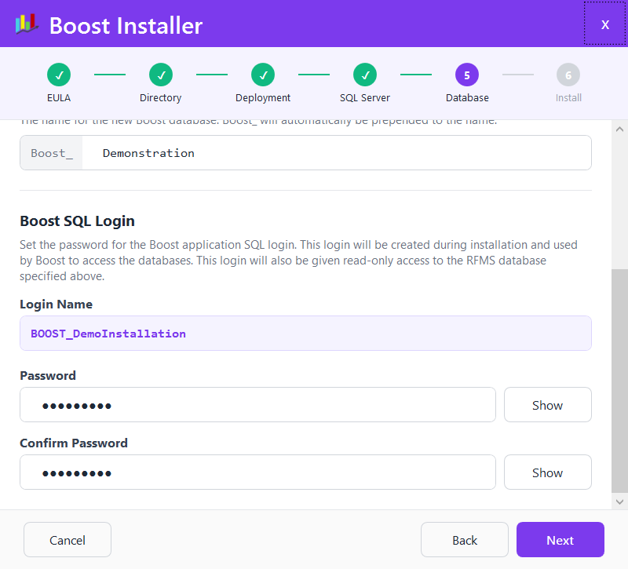Go to the Install step label

click(x=568, y=97)
